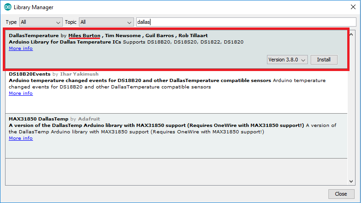Click the Arduino logo in title bar
Screen dimensions: 361x203
(8, 7)
